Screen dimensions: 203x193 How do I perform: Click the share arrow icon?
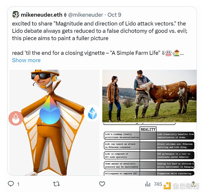[193, 184]
